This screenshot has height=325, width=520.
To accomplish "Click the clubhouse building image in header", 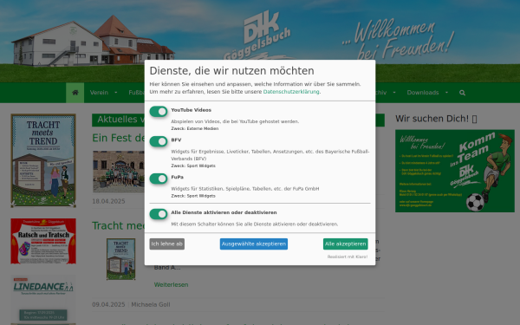I will [x=93, y=41].
